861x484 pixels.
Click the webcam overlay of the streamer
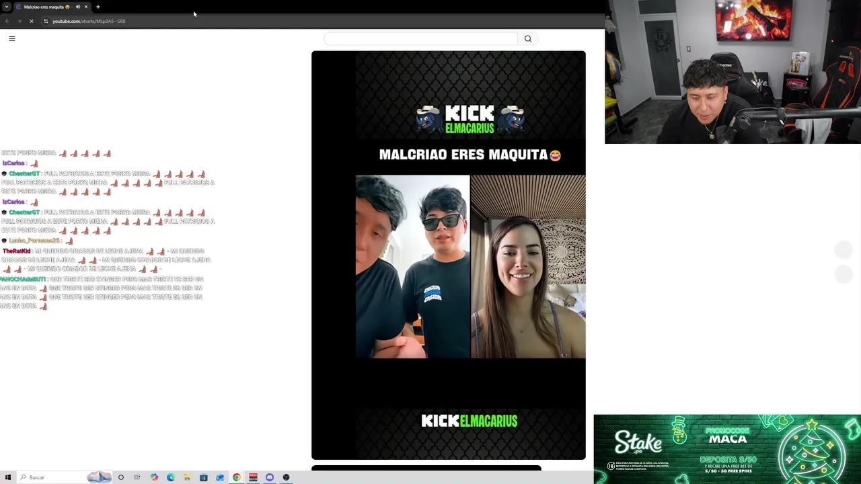[x=733, y=72]
